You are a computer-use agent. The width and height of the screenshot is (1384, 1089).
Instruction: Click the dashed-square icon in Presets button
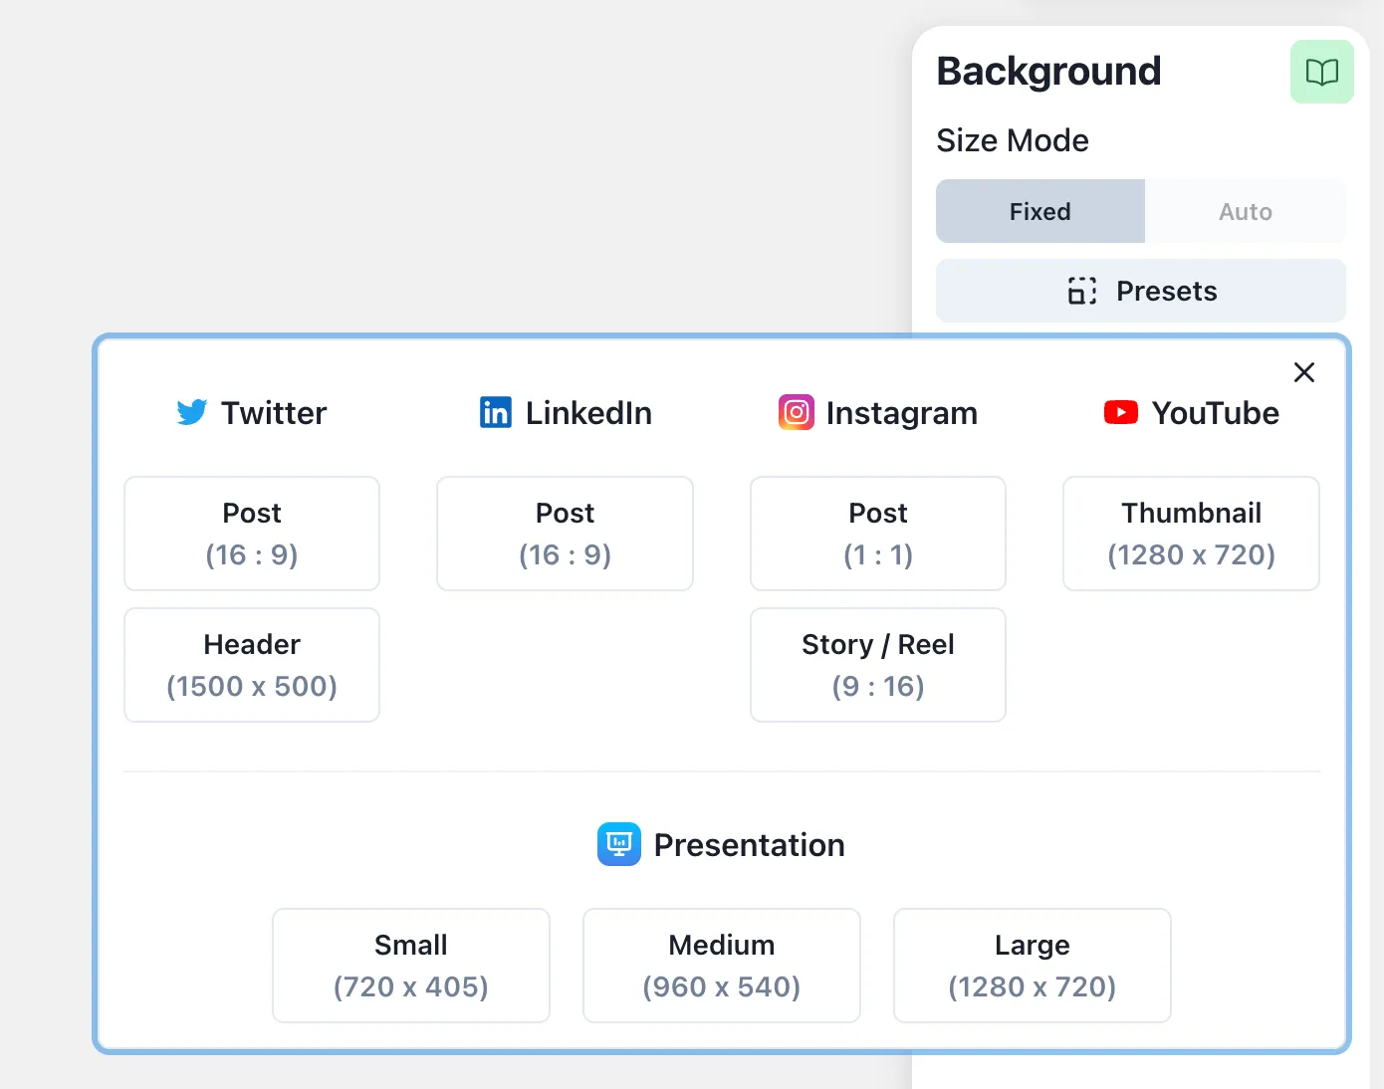(1082, 291)
